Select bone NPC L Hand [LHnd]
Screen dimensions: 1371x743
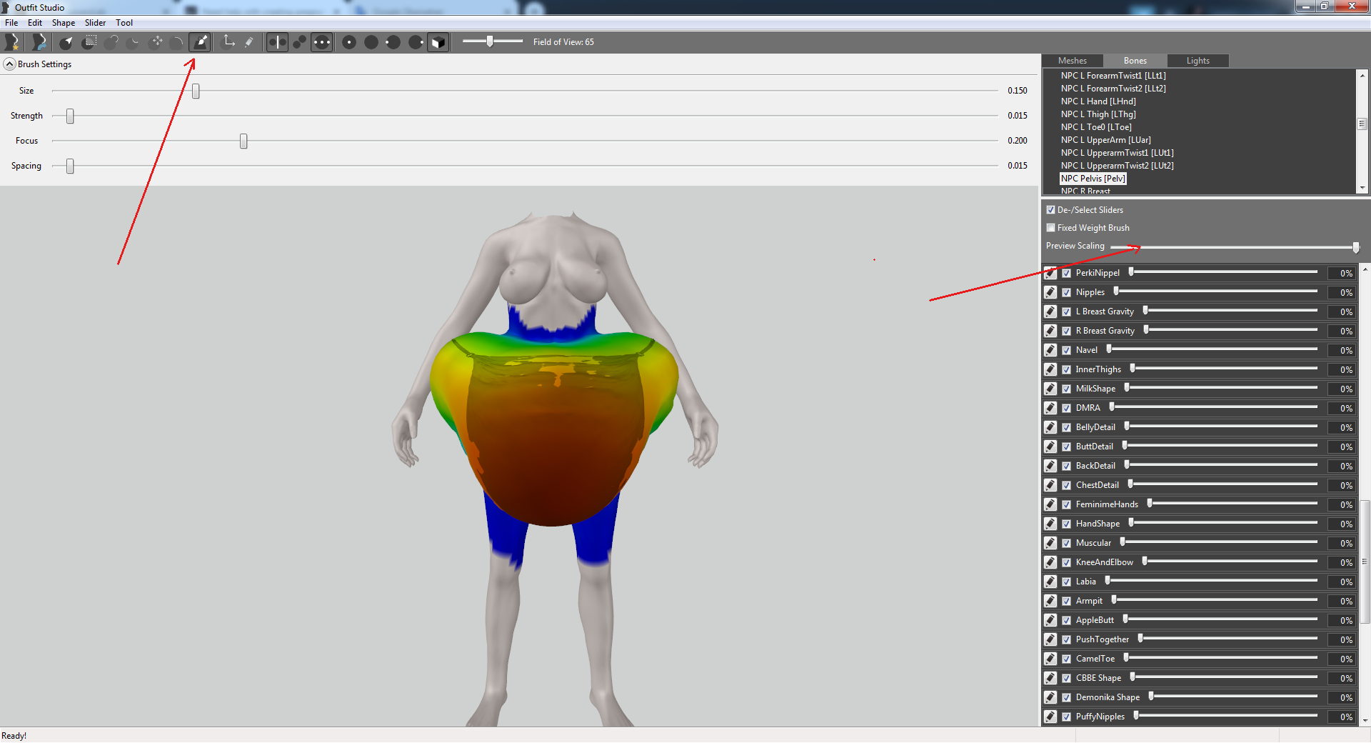tap(1098, 101)
